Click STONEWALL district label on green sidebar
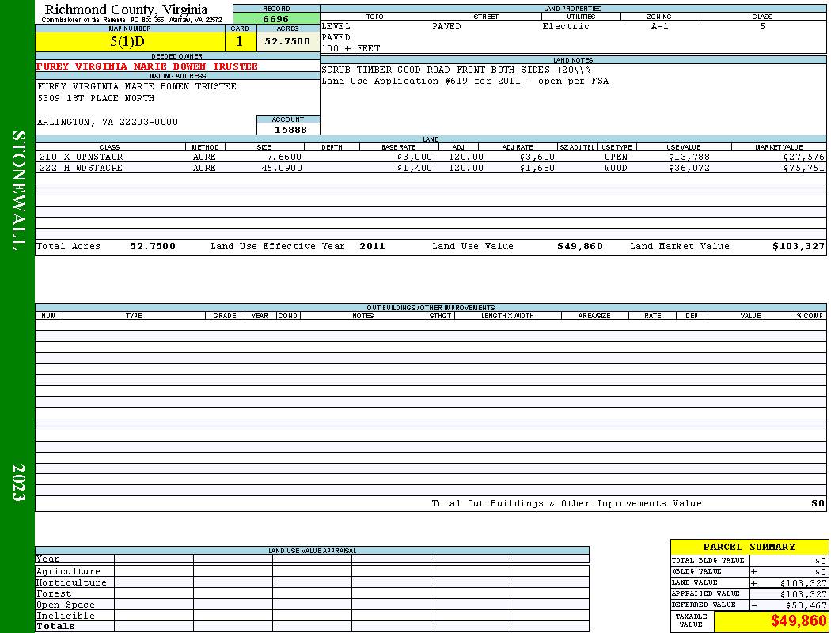The height and width of the screenshot is (633, 831). [x=18, y=191]
